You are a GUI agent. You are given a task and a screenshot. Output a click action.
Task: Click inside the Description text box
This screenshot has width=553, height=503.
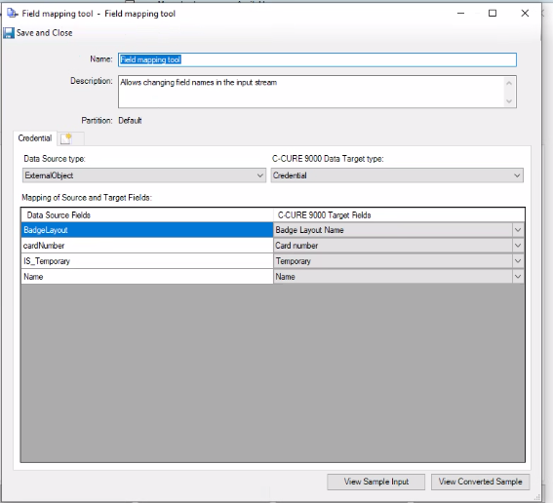click(311, 92)
